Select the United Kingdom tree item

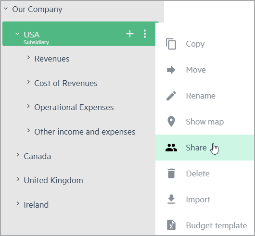pos(53,180)
